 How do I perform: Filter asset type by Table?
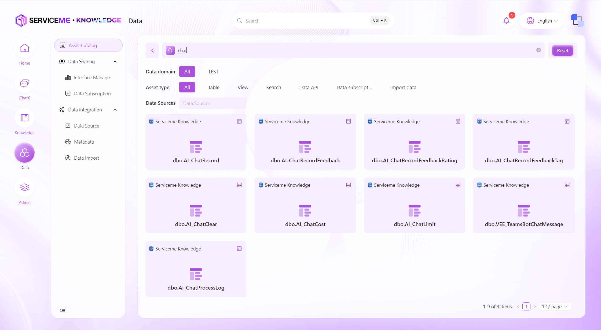pos(214,87)
